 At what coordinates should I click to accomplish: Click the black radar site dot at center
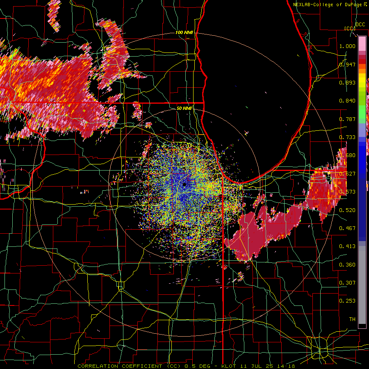pos(184,184)
